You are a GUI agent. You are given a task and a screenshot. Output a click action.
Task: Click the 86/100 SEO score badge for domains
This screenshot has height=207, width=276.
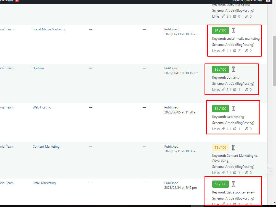[220, 69]
